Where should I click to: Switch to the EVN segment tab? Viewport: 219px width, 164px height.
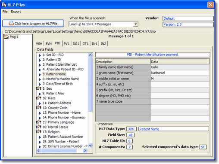(48, 44)
